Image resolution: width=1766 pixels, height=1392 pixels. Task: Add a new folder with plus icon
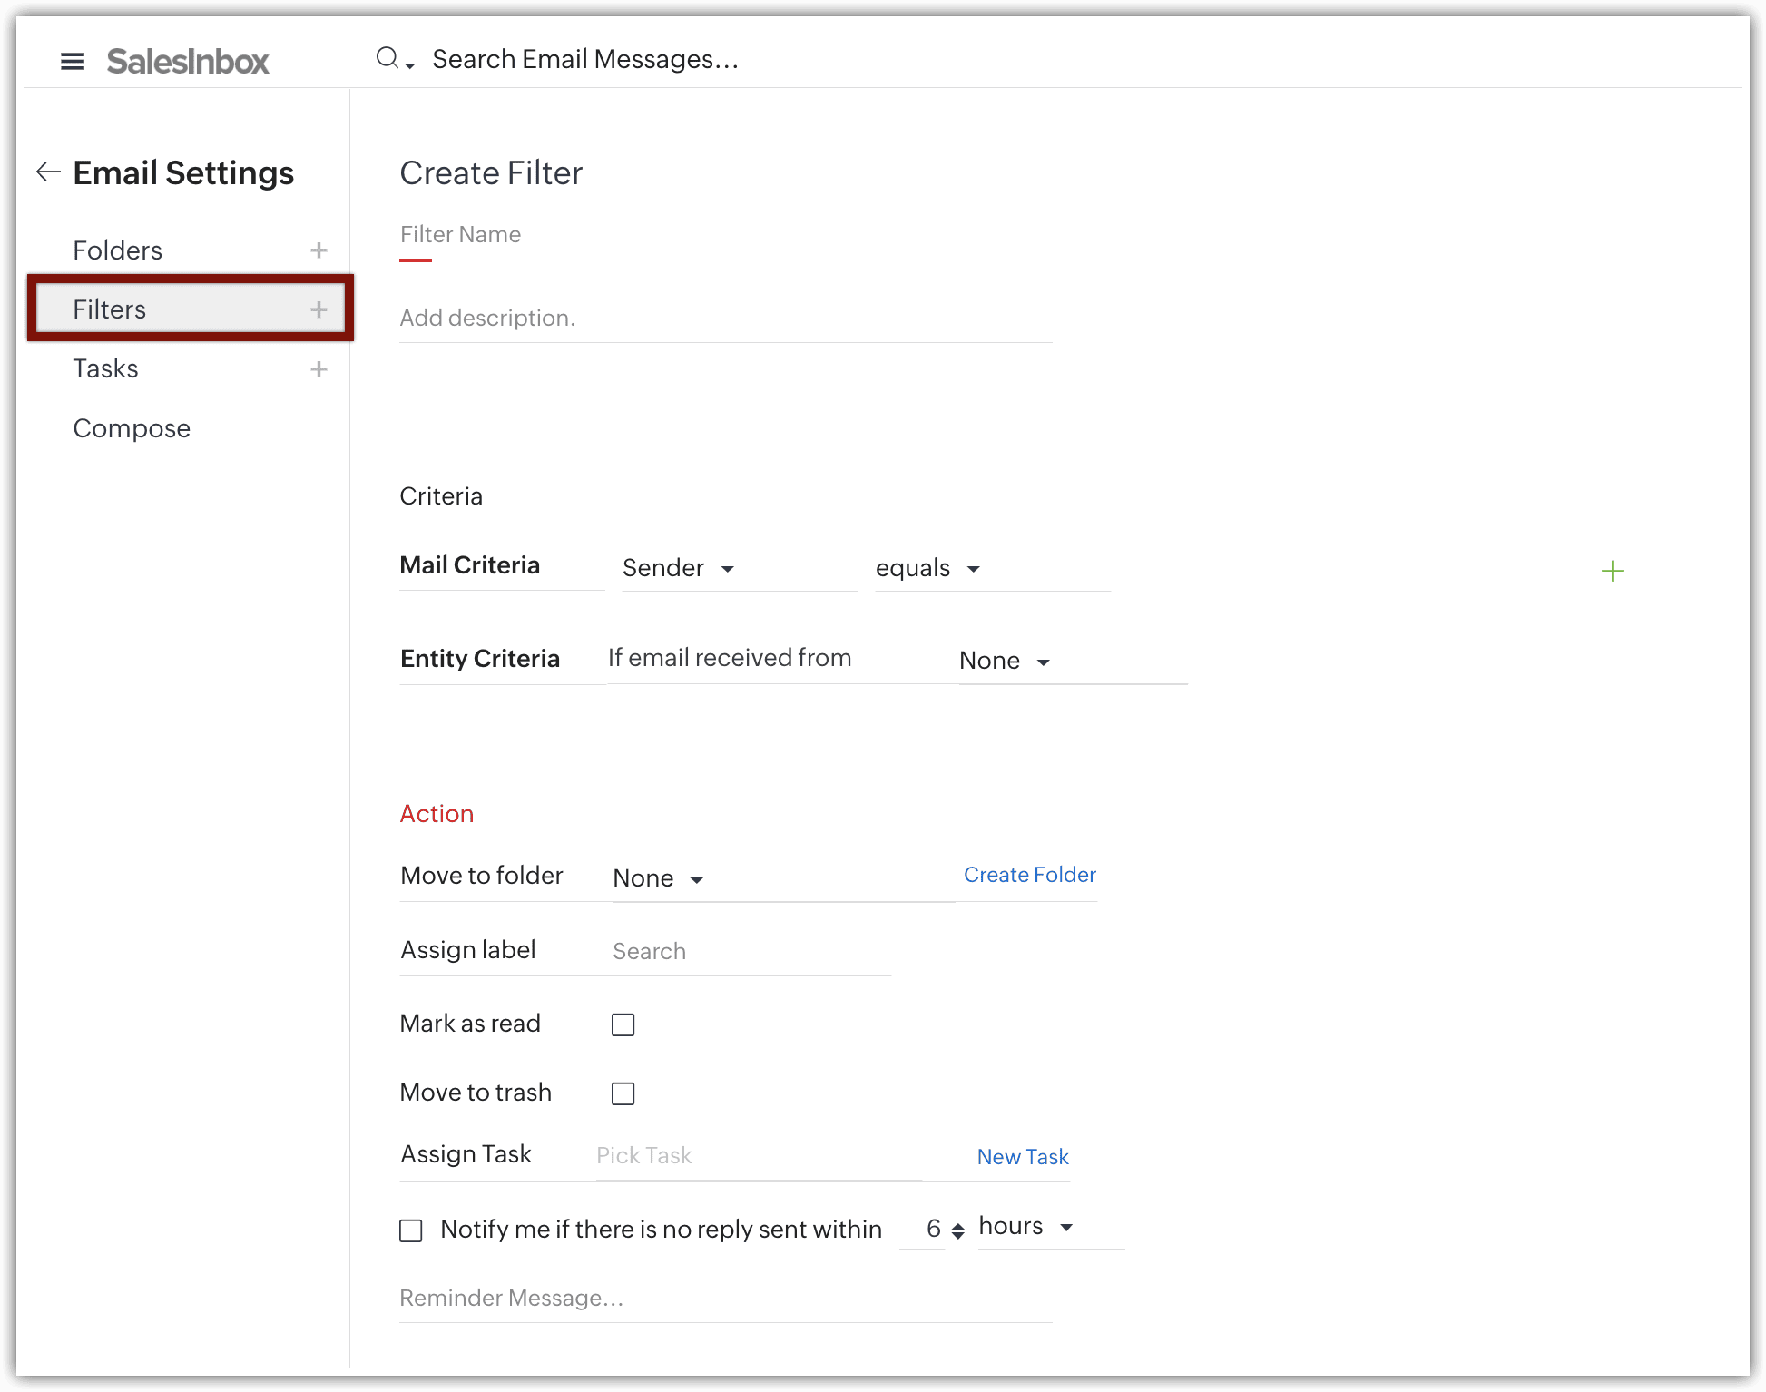pyautogui.click(x=319, y=250)
